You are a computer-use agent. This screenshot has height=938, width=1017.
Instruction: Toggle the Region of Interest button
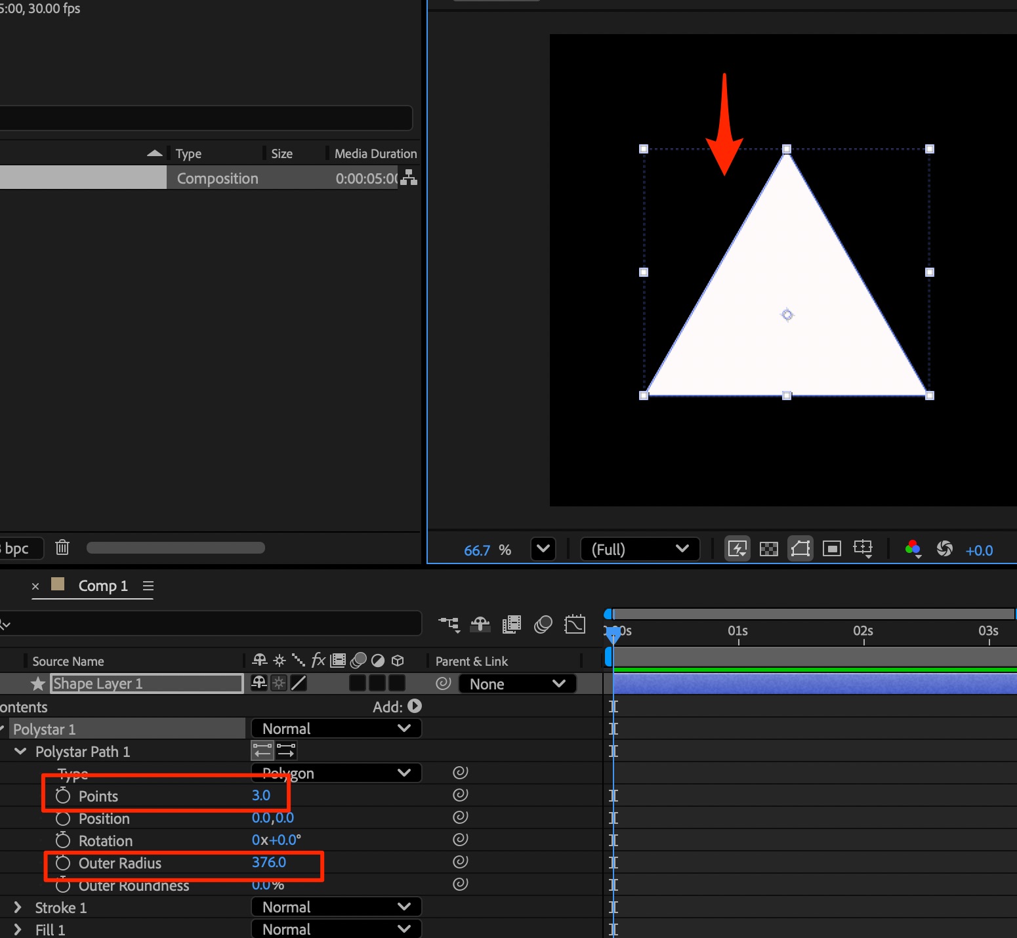[831, 549]
